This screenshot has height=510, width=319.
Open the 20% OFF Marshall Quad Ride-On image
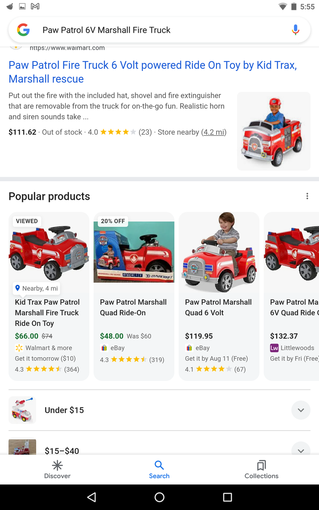pos(134,252)
